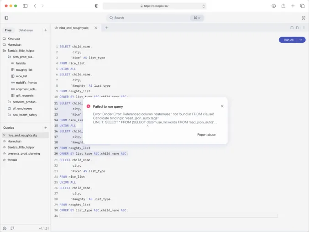Click the Report abuse link
Viewport: 309px width, 232px height.
[x=206, y=135]
